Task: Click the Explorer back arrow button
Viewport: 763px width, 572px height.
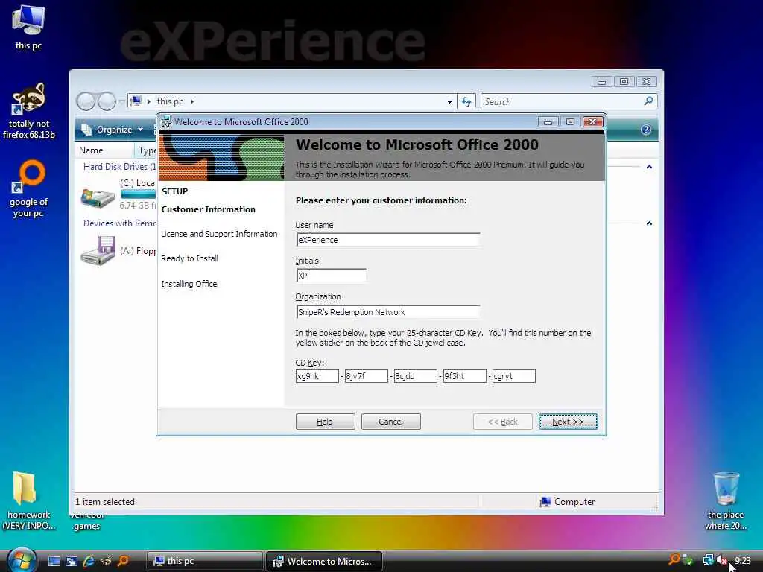Action: pyautogui.click(x=86, y=101)
